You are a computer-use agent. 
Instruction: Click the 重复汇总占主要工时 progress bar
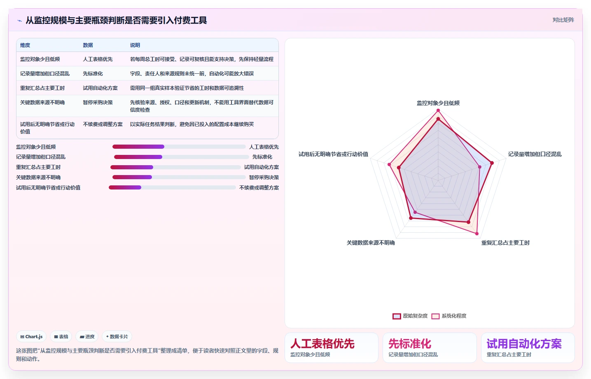175,167
